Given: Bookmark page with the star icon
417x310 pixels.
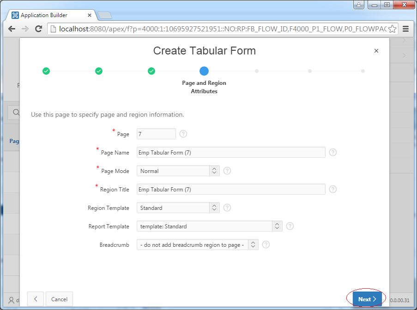Looking at the screenshot, I should [392, 29].
